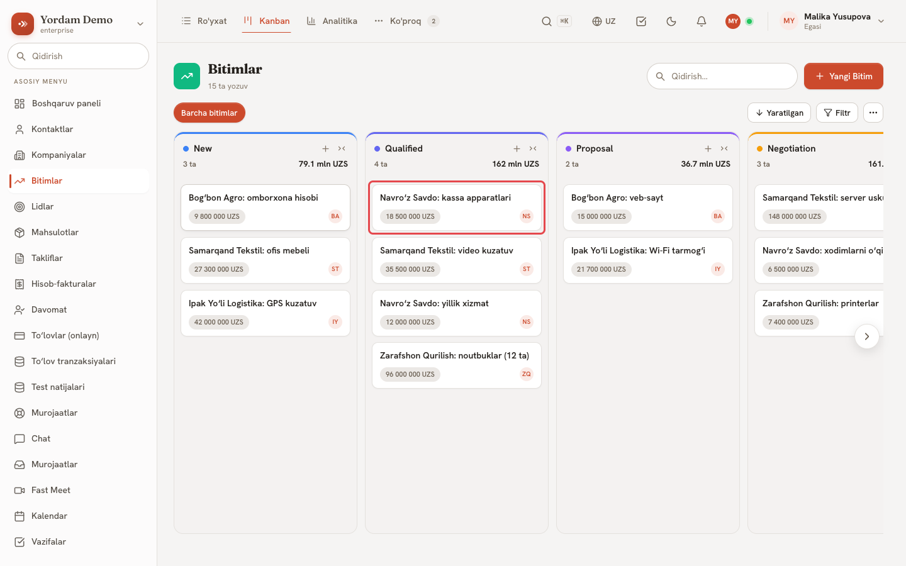The image size is (906, 566).
Task: Add a deal to the Qualified column
Action: [x=517, y=148]
